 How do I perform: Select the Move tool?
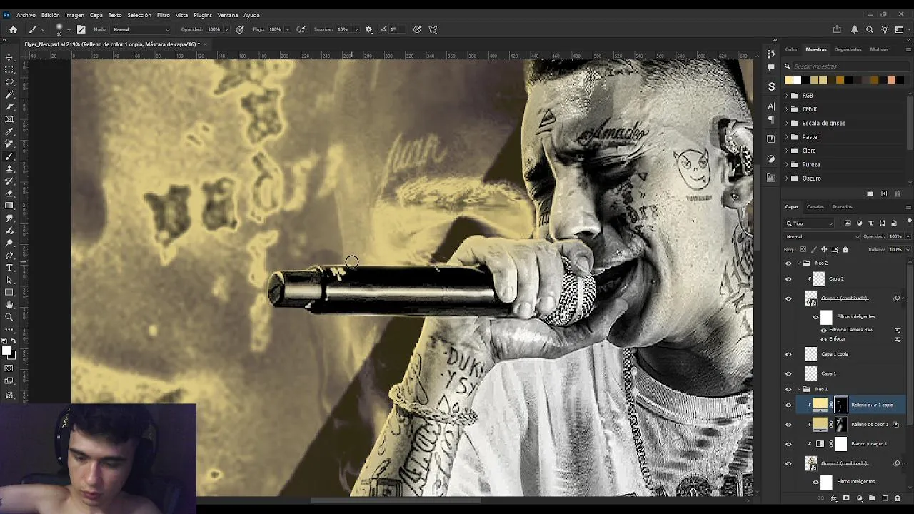click(9, 57)
